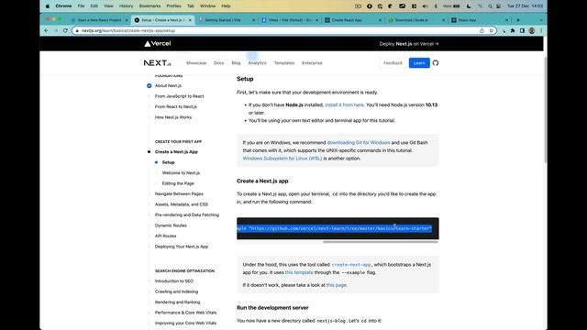587x330 pixels.
Task: Click the code block's horizontal scrollbar
Action: coord(381,242)
